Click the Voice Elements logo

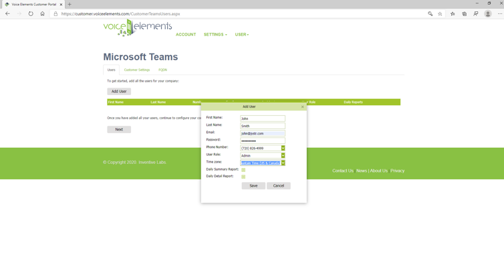pyautogui.click(x=138, y=27)
